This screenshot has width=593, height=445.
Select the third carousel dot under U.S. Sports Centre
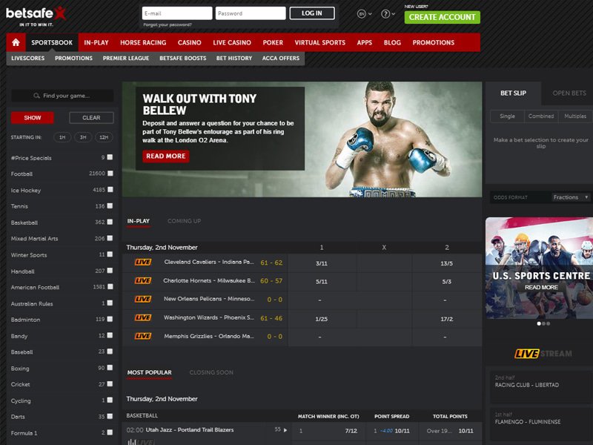pyautogui.click(x=549, y=323)
